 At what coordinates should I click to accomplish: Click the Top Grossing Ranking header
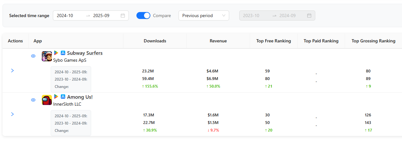[374, 41]
